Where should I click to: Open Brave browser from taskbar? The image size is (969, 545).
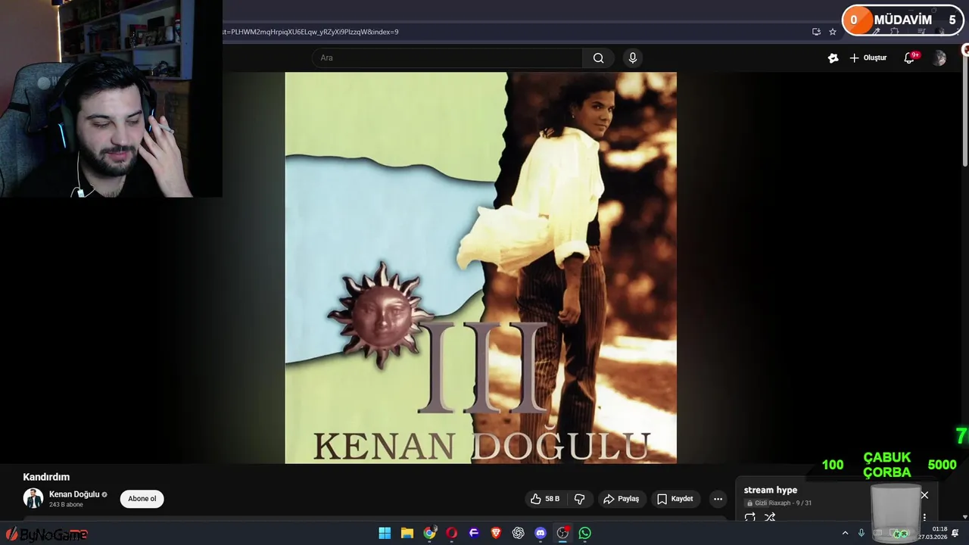tap(496, 533)
